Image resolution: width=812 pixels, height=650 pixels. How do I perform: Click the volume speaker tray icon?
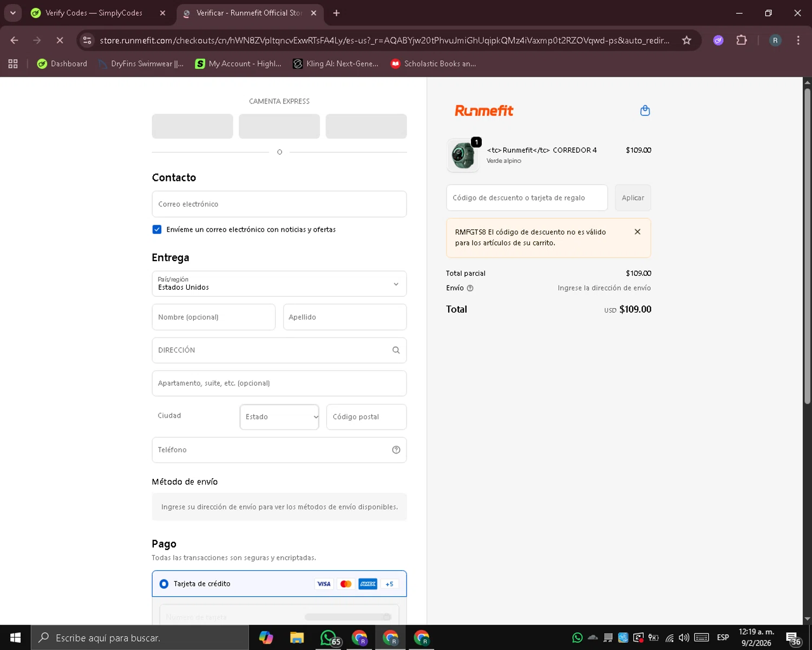[684, 638]
